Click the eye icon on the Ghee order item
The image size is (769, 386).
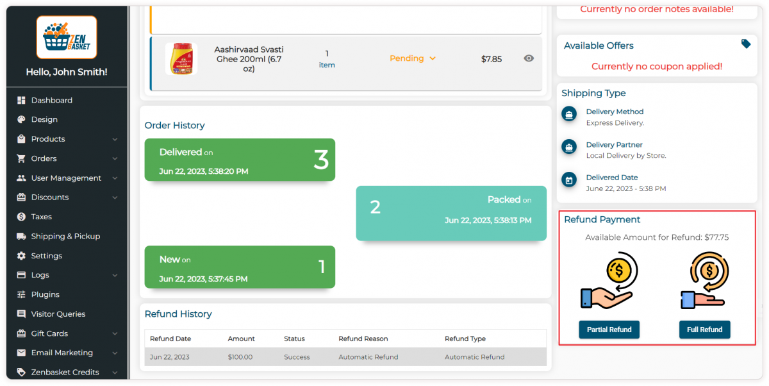click(528, 58)
